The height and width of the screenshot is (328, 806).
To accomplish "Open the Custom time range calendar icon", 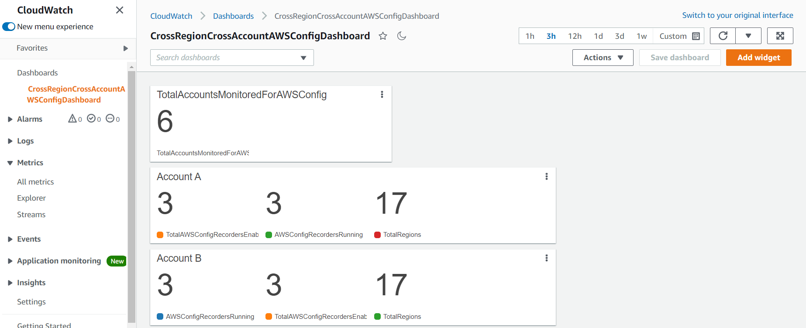I will 696,36.
